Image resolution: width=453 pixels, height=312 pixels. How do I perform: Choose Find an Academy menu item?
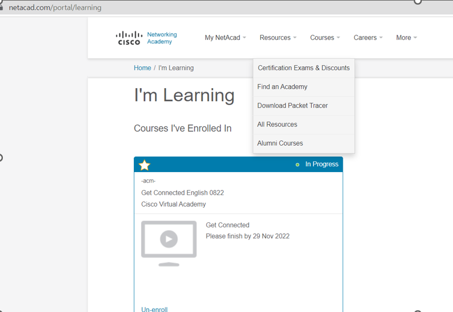pyautogui.click(x=304, y=87)
